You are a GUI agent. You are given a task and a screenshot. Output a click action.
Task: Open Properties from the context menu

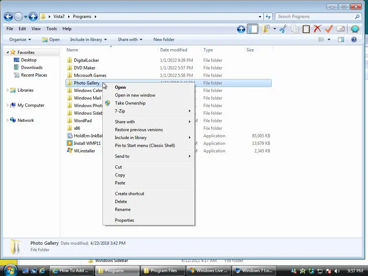coord(125,220)
